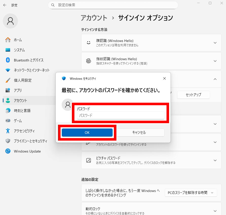Click the パスワード input field

tap(120, 116)
